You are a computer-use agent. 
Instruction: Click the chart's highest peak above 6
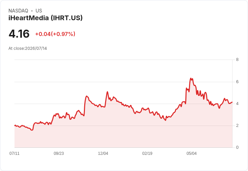point(191,78)
